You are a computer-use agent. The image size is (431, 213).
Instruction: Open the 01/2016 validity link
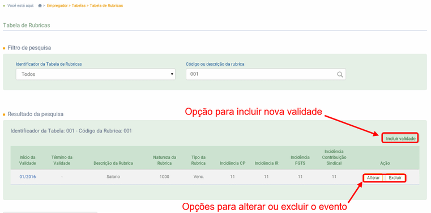tap(28, 177)
